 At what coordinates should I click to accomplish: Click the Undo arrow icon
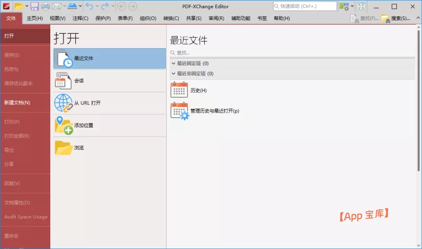tap(90, 6)
